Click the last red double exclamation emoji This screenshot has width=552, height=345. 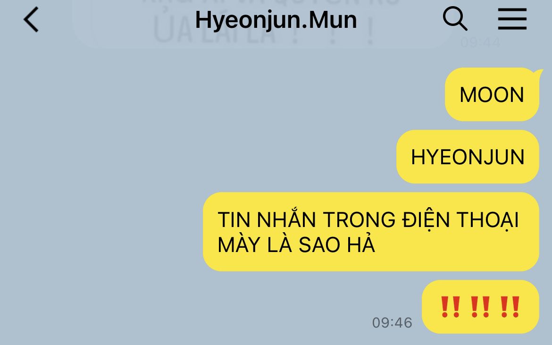coord(510,307)
